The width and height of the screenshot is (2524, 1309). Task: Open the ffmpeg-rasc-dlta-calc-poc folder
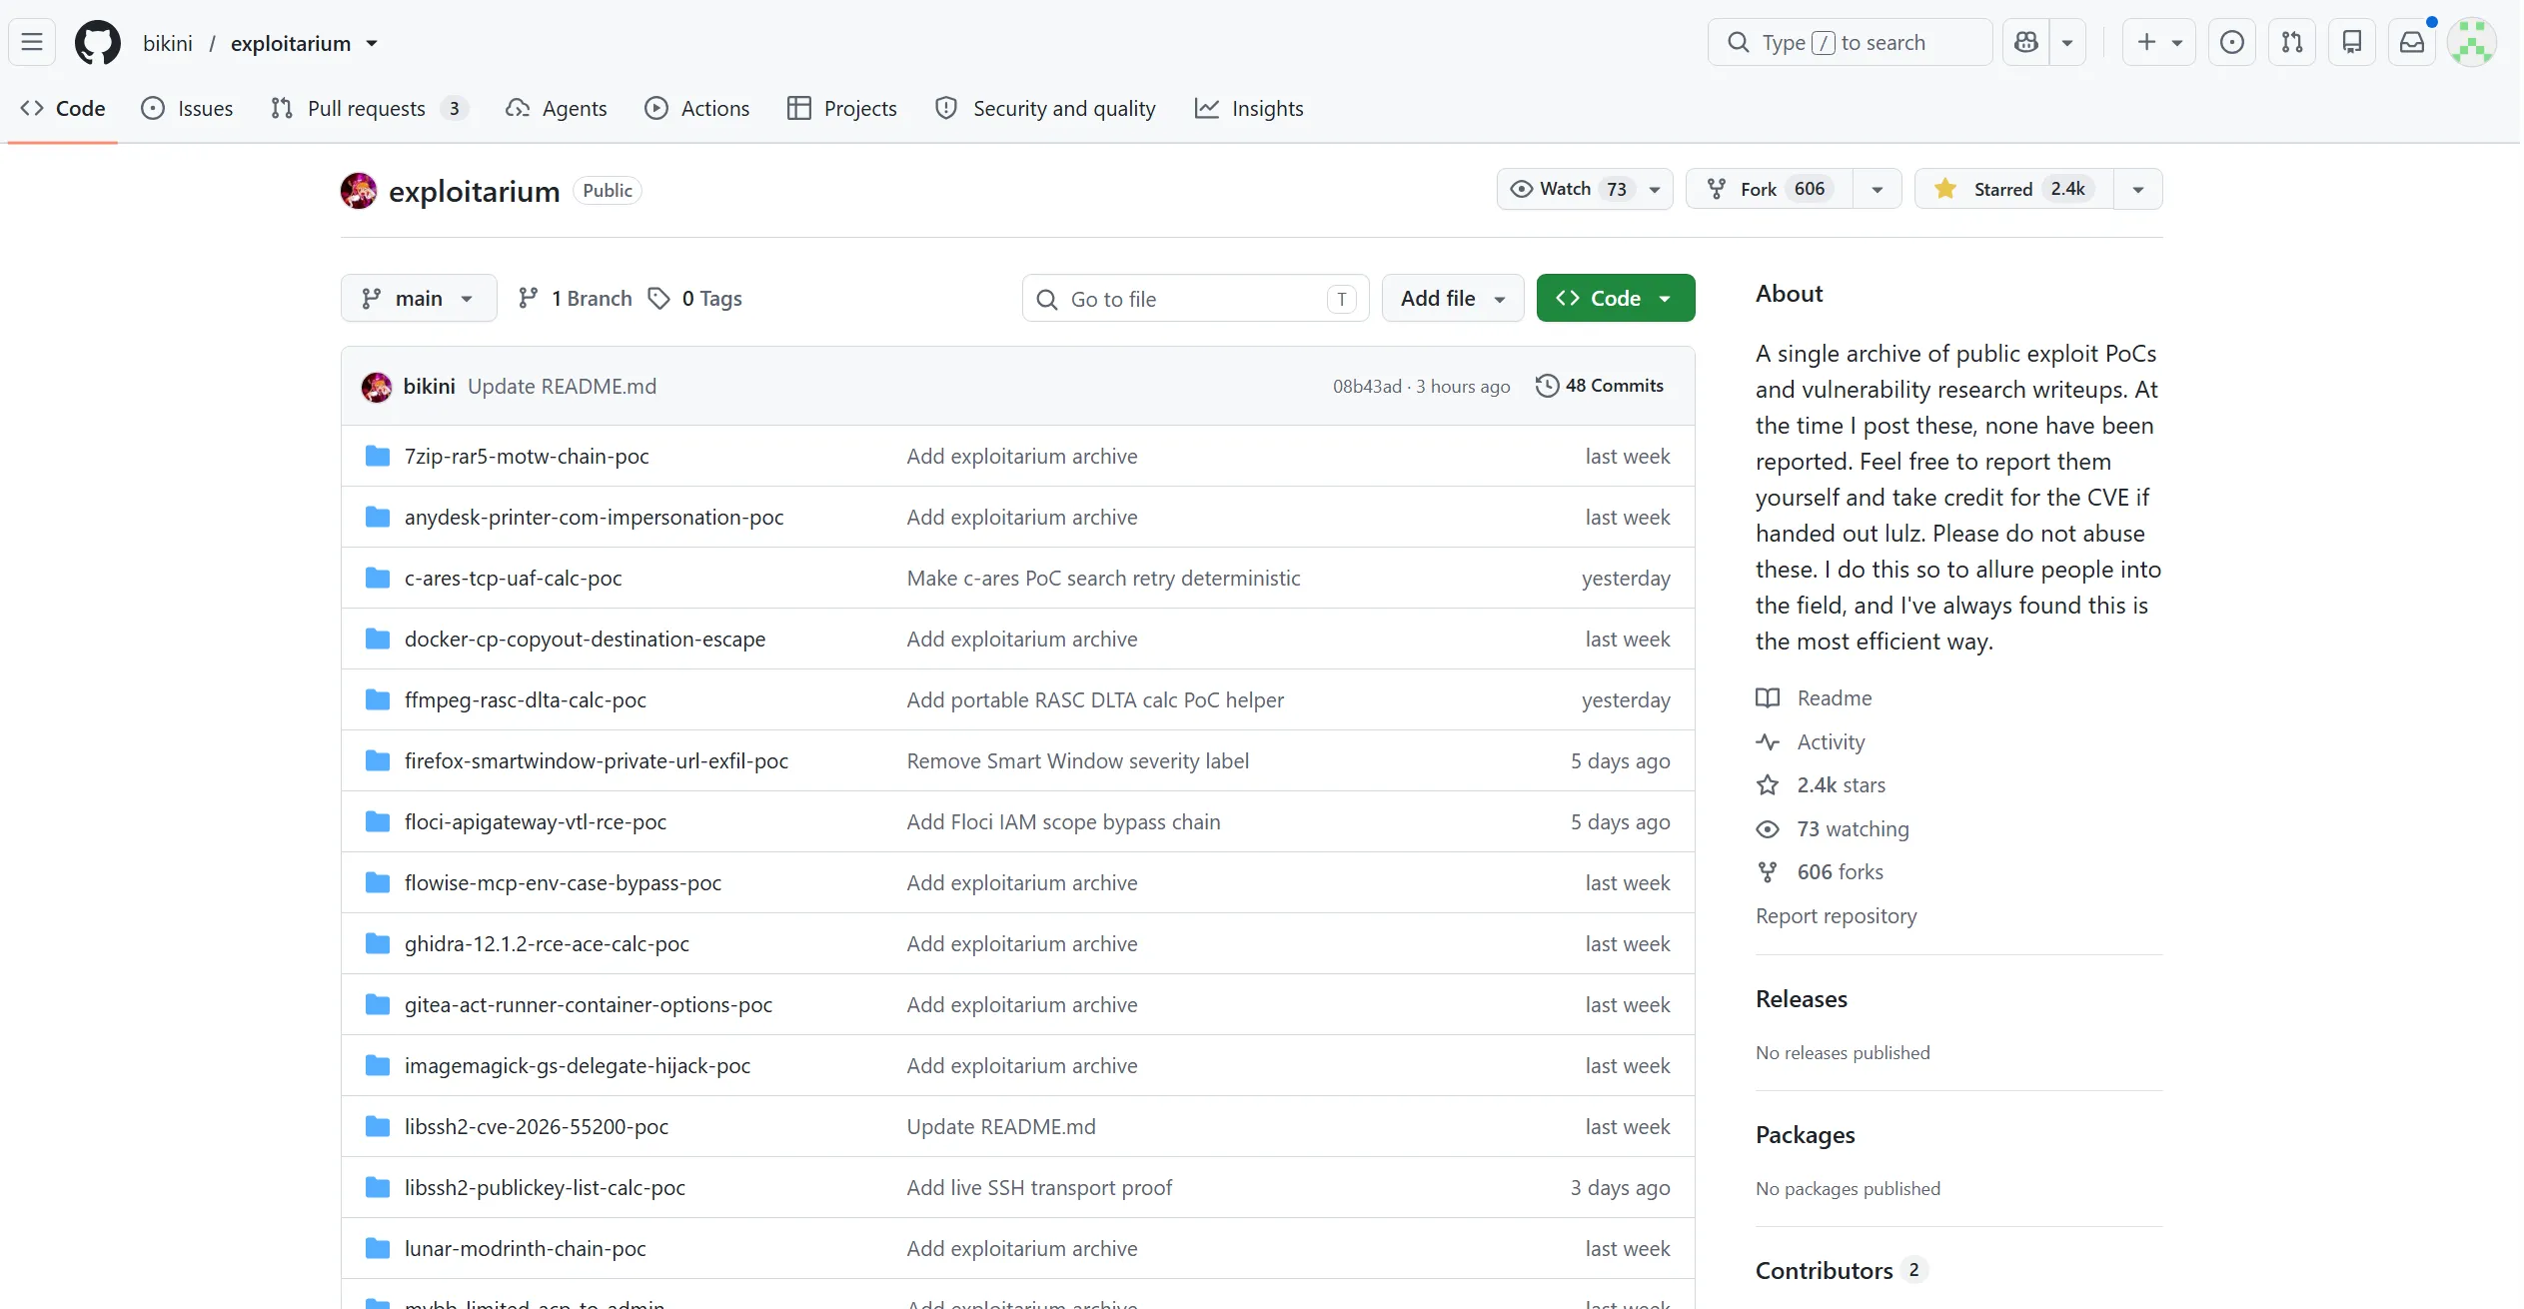click(x=525, y=699)
